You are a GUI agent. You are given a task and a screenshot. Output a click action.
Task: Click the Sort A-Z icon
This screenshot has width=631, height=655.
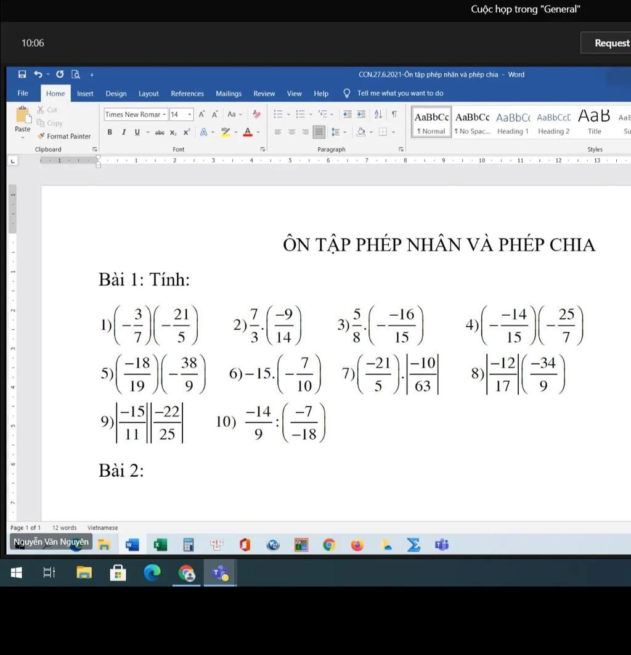pos(378,114)
